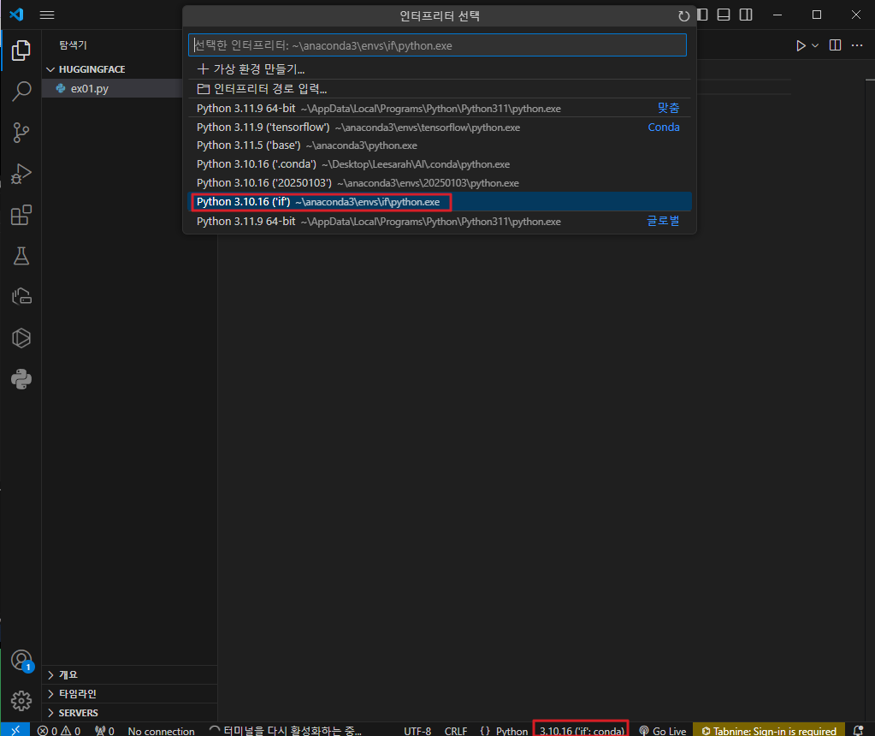
Task: Click No connection in status bar
Action: (x=162, y=730)
